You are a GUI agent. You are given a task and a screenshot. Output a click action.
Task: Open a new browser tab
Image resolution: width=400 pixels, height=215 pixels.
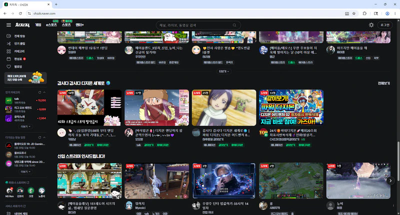(x=56, y=4)
